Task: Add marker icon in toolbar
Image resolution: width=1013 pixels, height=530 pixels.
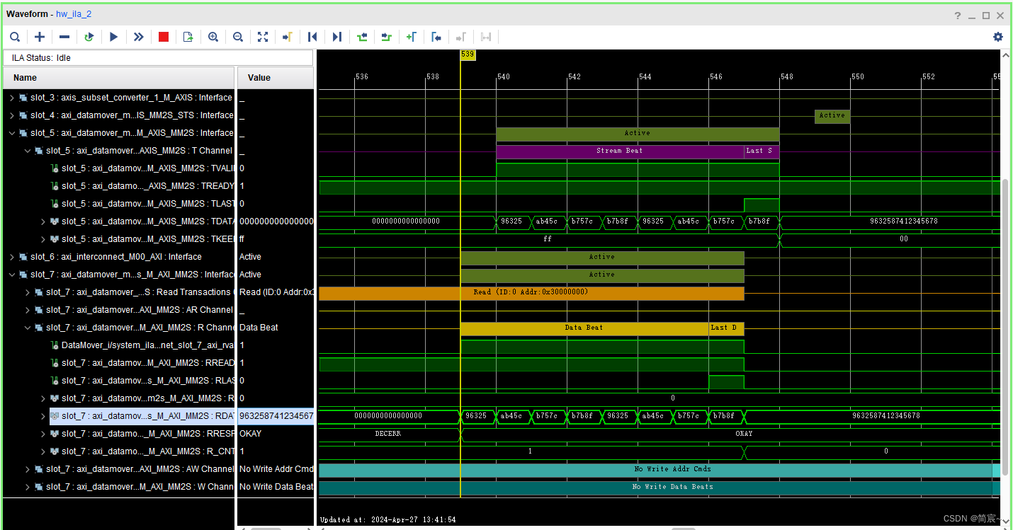Action: [412, 37]
